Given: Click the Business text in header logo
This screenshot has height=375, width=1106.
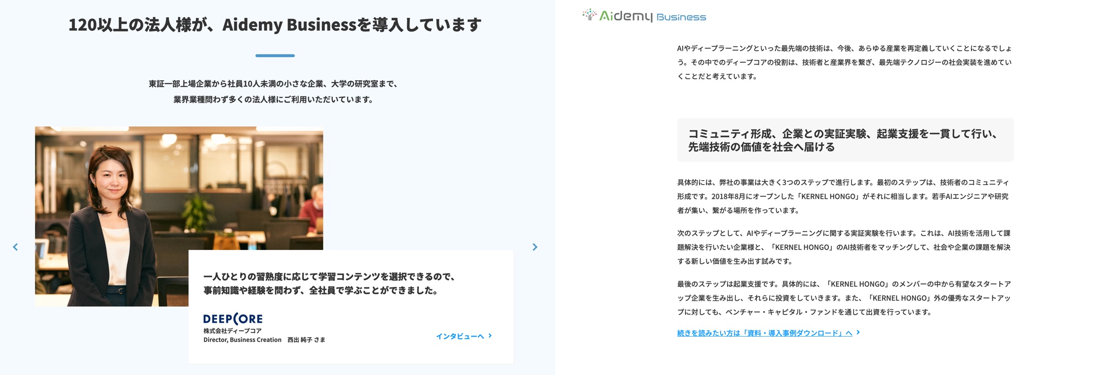Looking at the screenshot, I should click(x=681, y=18).
